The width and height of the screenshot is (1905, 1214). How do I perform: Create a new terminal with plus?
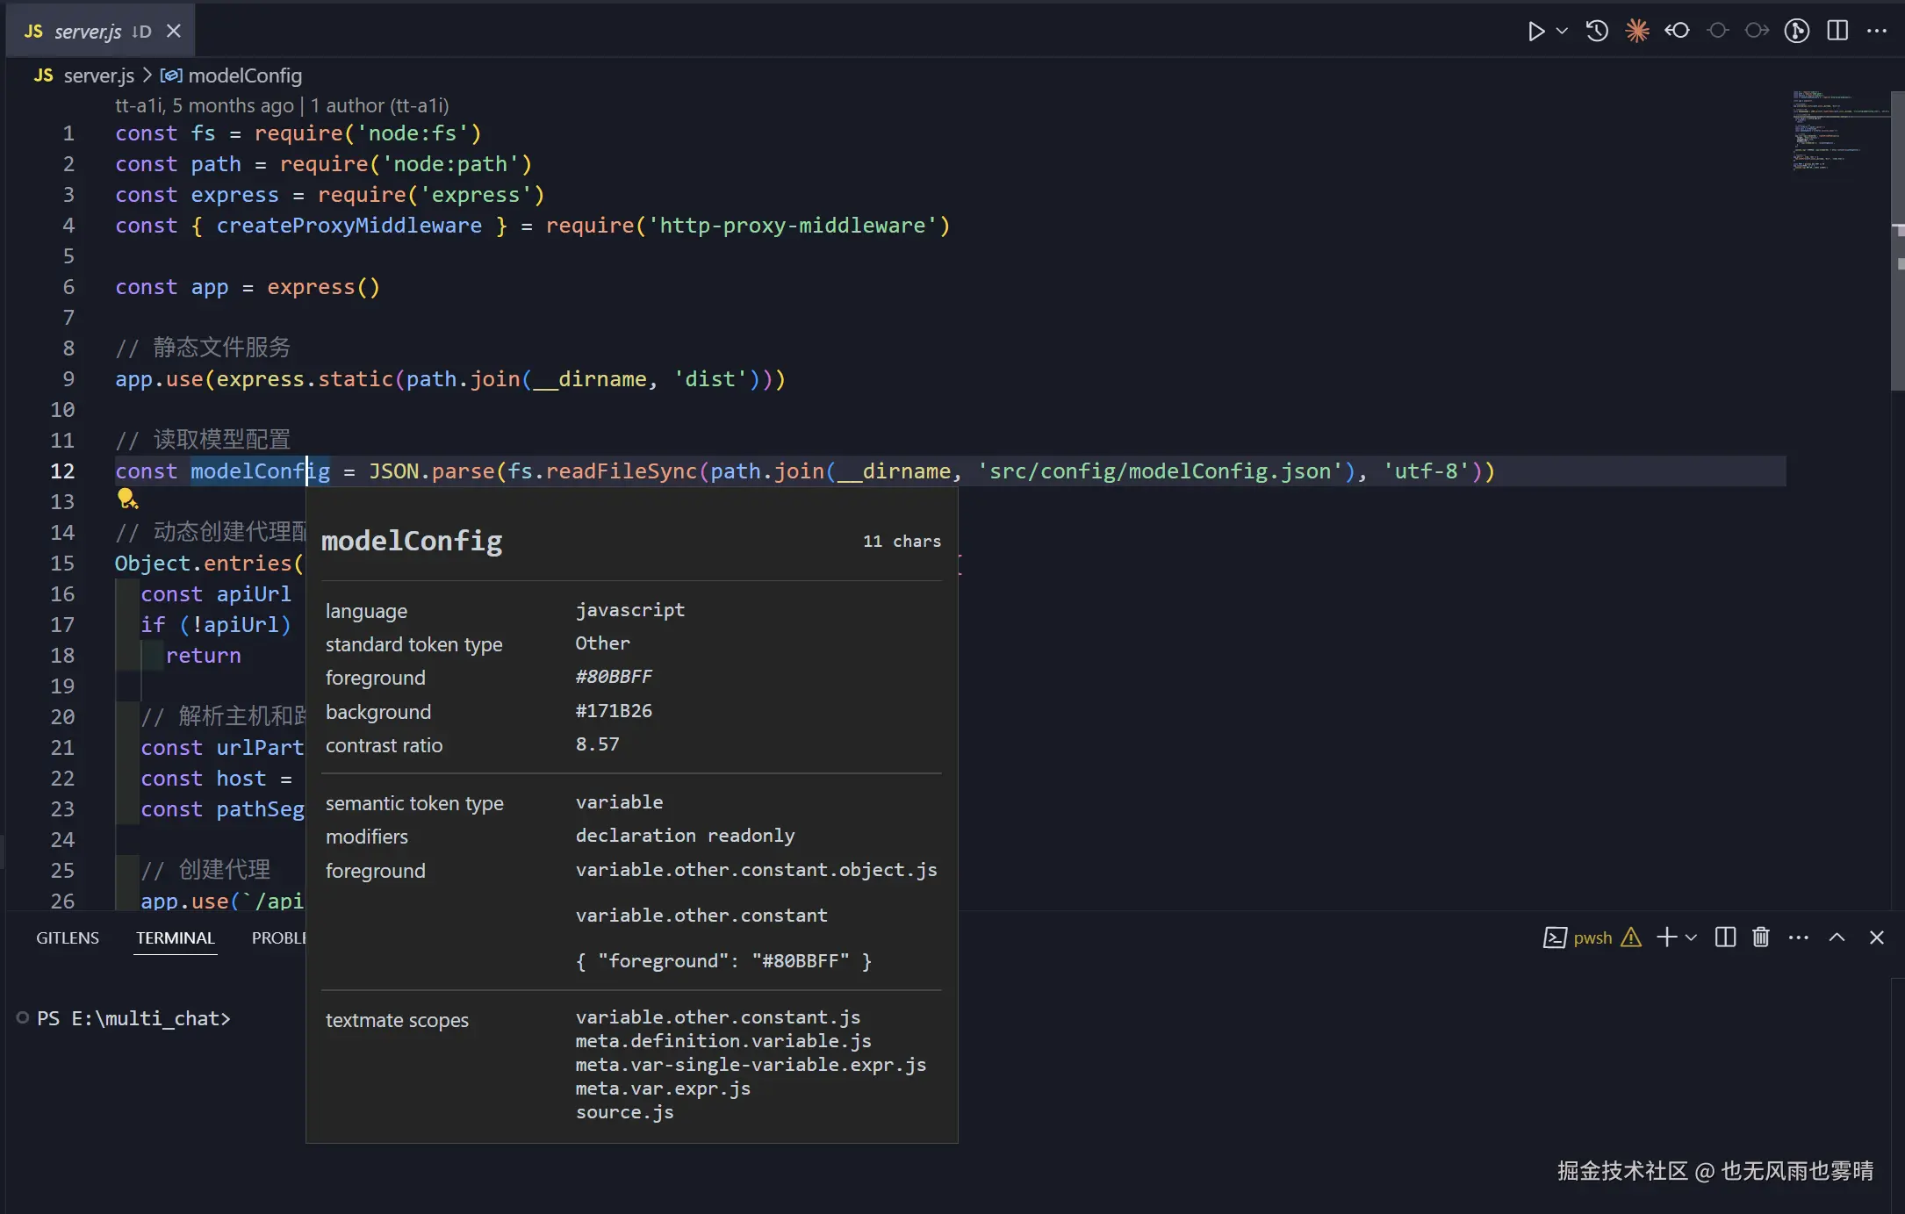pos(1666,937)
